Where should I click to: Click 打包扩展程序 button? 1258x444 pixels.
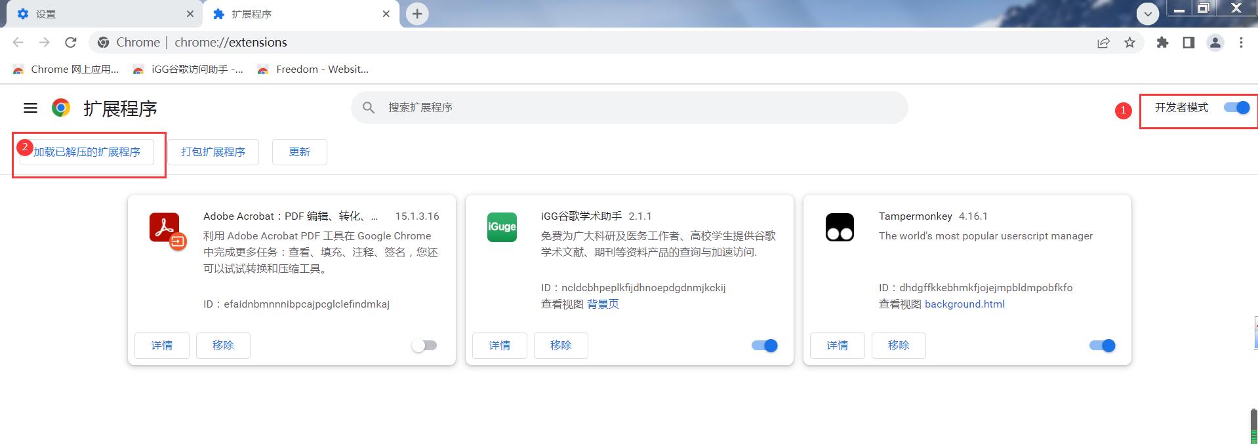[x=213, y=152]
